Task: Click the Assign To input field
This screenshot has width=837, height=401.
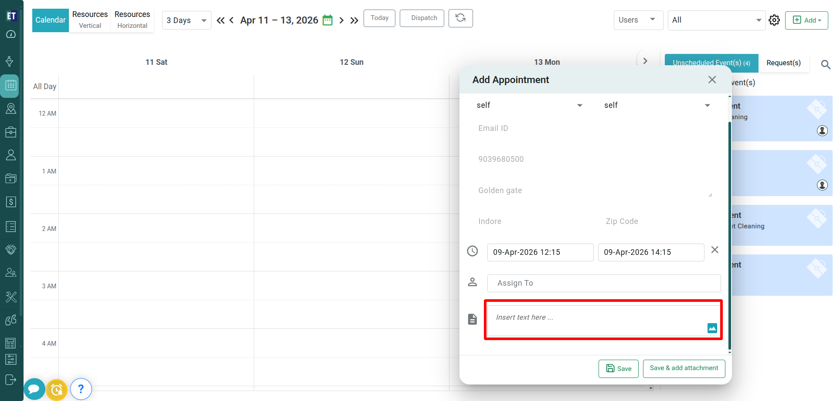Action: coord(604,283)
